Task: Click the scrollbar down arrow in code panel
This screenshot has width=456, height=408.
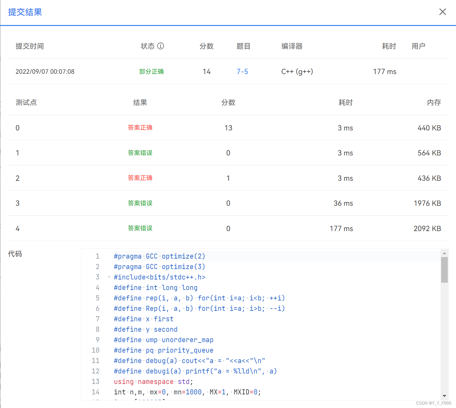Action: 445,396
